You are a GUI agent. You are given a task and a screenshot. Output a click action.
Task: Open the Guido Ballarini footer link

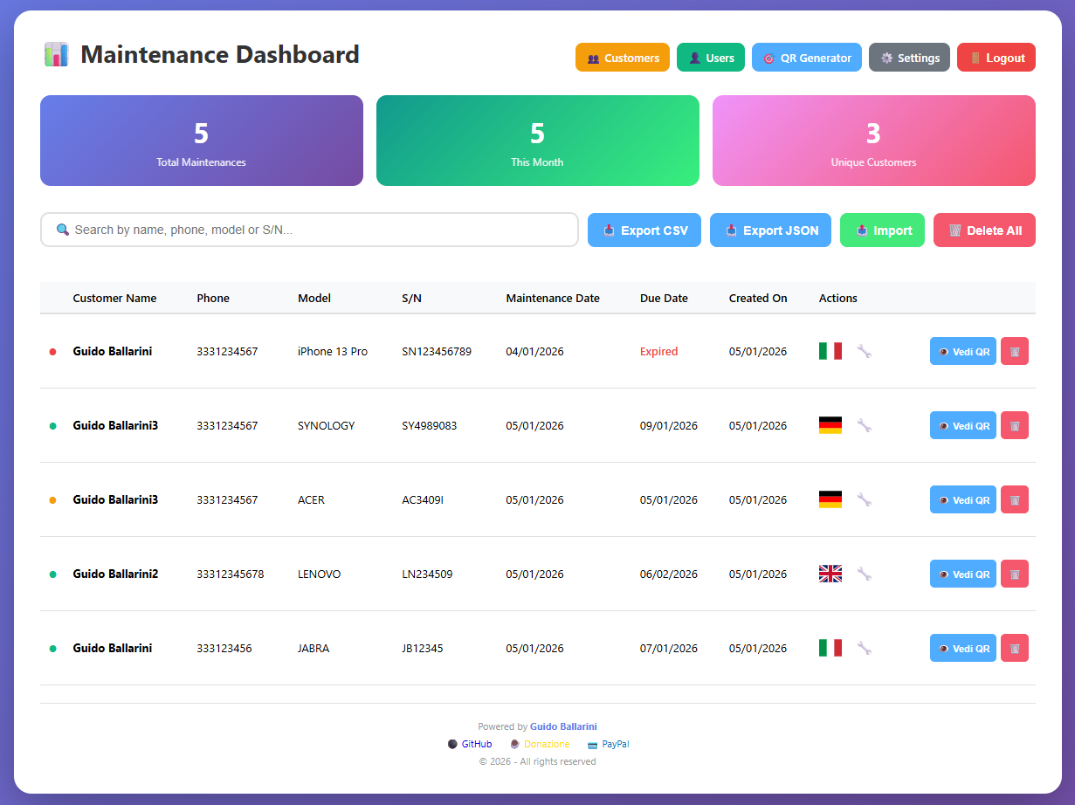[x=563, y=726]
